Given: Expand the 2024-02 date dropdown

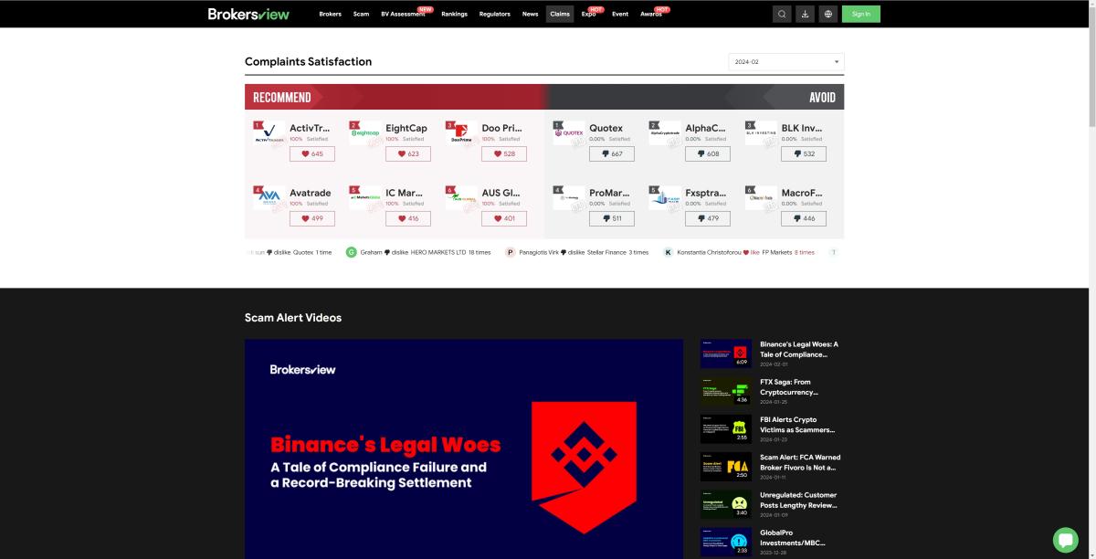Looking at the screenshot, I should (x=785, y=61).
